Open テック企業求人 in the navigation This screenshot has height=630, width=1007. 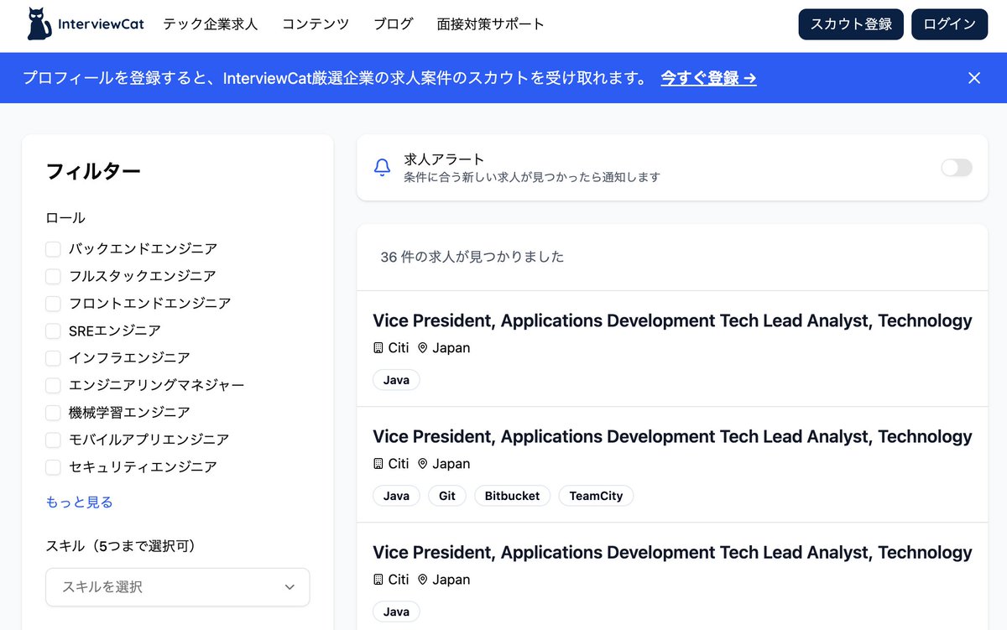(x=210, y=24)
